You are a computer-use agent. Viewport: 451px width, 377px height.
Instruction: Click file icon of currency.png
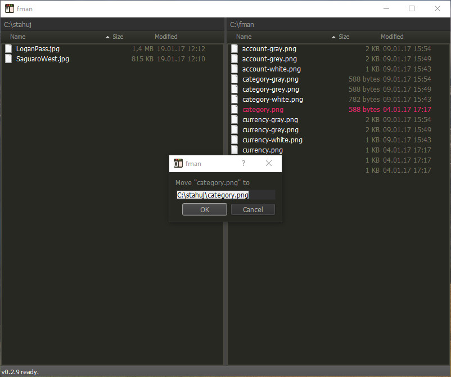tap(234, 150)
